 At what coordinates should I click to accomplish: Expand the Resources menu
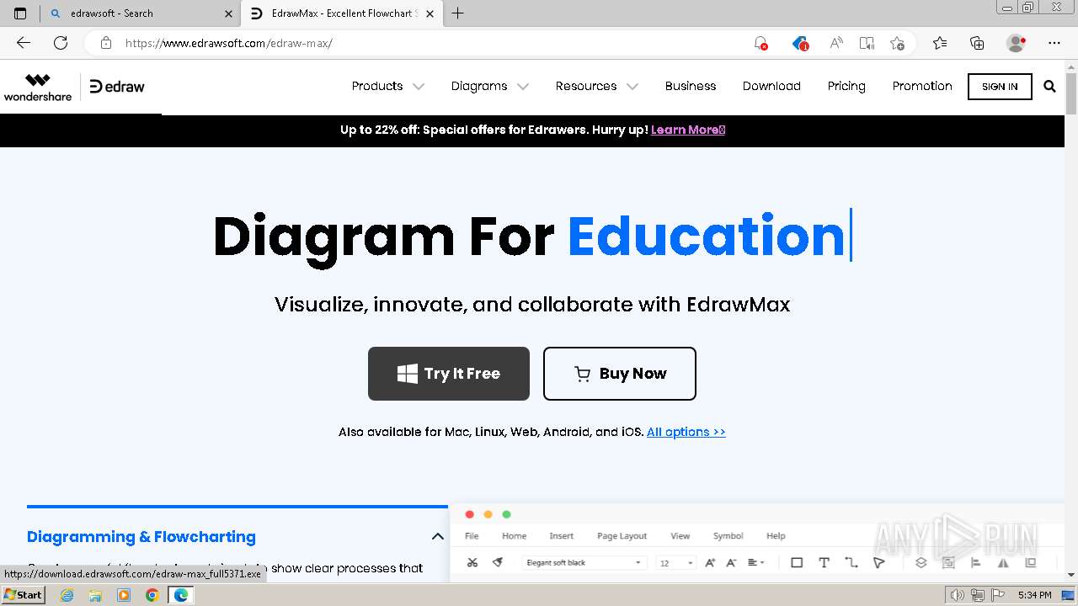click(596, 86)
